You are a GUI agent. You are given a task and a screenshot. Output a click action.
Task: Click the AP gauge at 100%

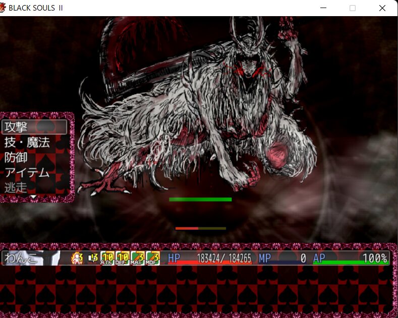(x=351, y=258)
